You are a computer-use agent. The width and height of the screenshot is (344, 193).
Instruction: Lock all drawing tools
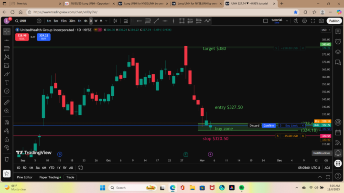tap(7, 139)
